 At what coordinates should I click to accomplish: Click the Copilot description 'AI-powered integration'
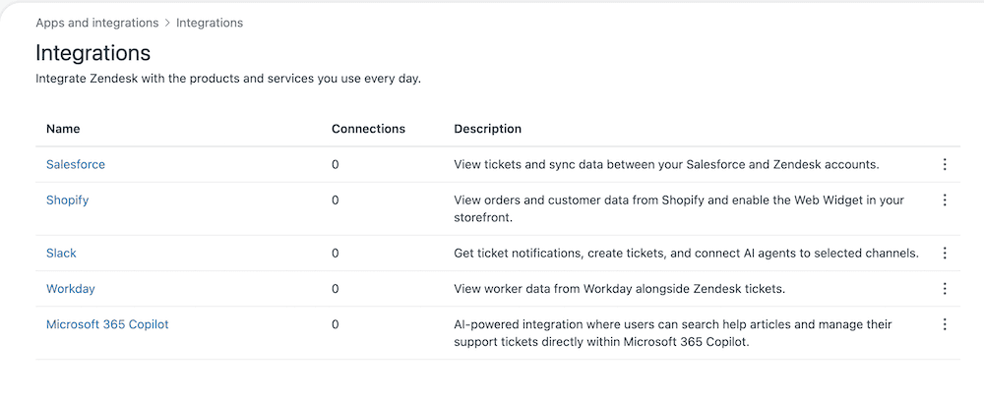pos(673,334)
